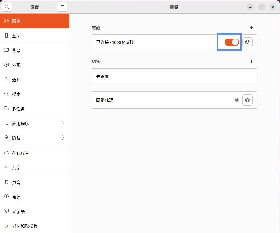Screen dimensions: 280x233
Task: Open the hamburger menu in Settings header
Action: [x=62, y=7]
